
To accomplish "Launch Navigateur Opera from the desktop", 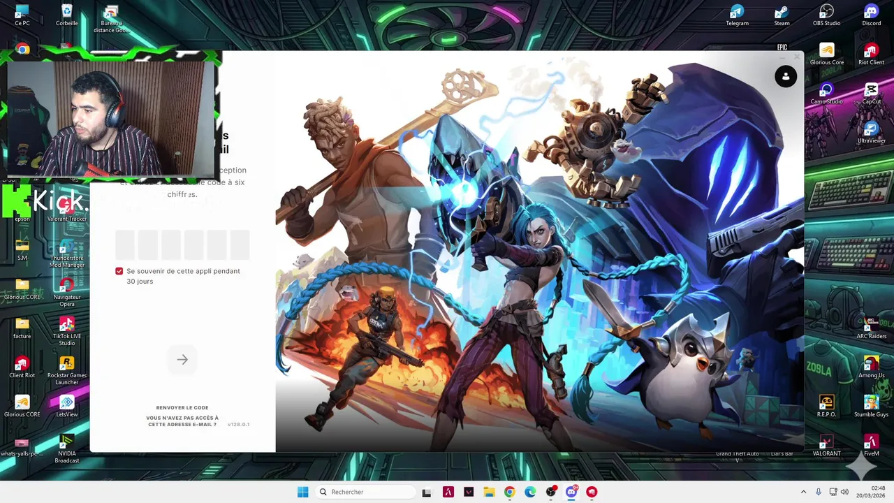I will (67, 292).
